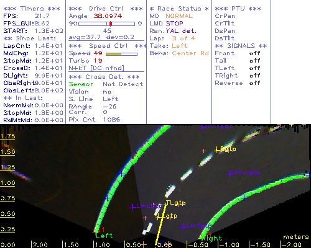Toggle the Front signal off indicator
The image size is (311, 248).
click(x=254, y=53)
